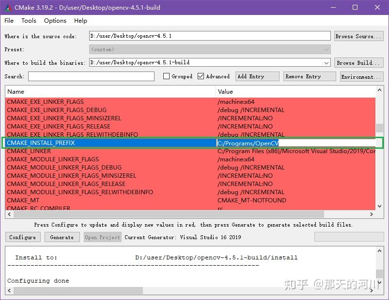
Task: Open the Environment dialog
Action: 361,76
